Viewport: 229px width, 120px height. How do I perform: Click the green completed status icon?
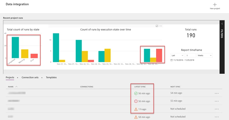(x=136, y=93)
